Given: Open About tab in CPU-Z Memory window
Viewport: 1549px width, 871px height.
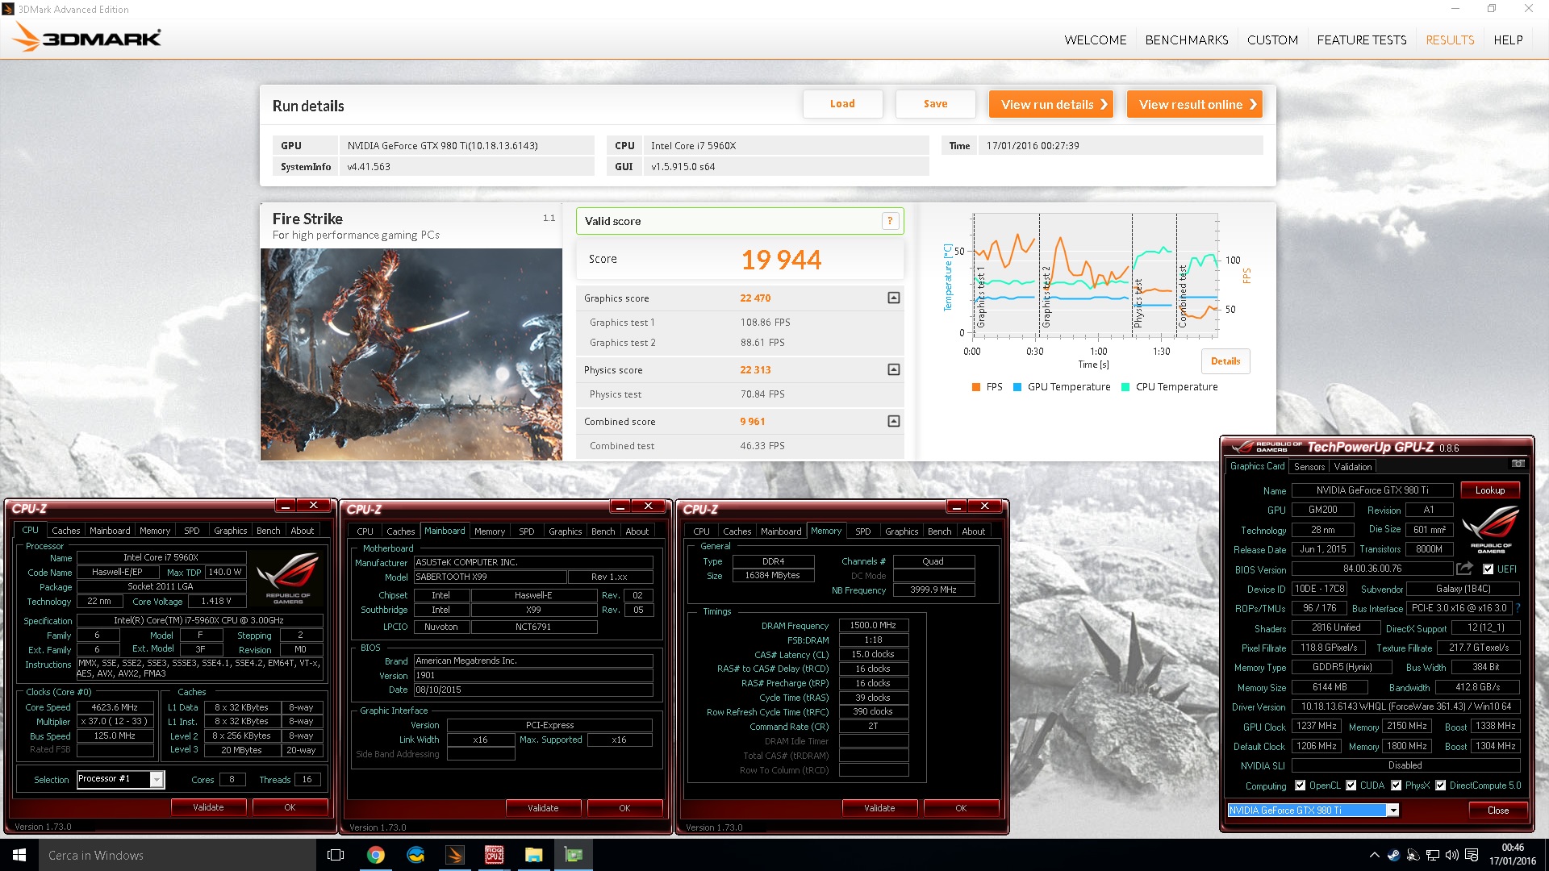Looking at the screenshot, I should point(973,531).
